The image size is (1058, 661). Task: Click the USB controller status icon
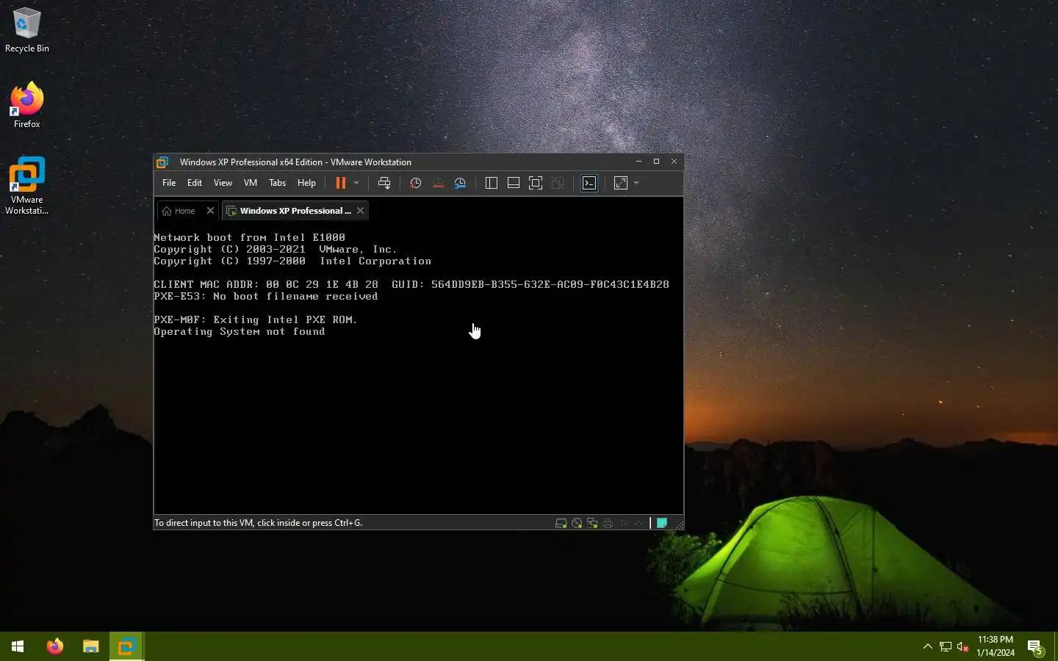pos(638,523)
